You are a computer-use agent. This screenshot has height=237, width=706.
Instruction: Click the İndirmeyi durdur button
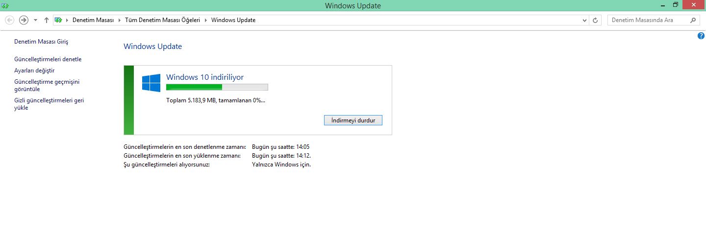(353, 120)
